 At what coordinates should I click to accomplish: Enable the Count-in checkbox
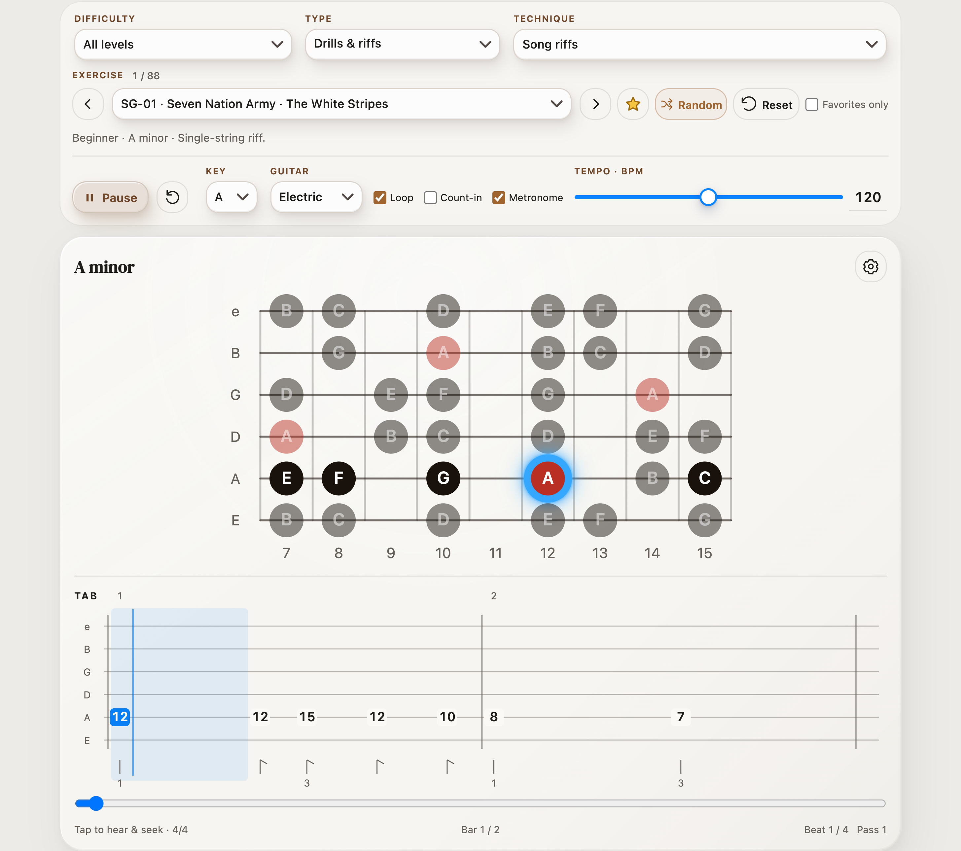point(430,197)
